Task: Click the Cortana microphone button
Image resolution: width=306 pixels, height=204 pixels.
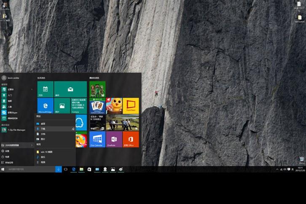Action: (x=59, y=169)
